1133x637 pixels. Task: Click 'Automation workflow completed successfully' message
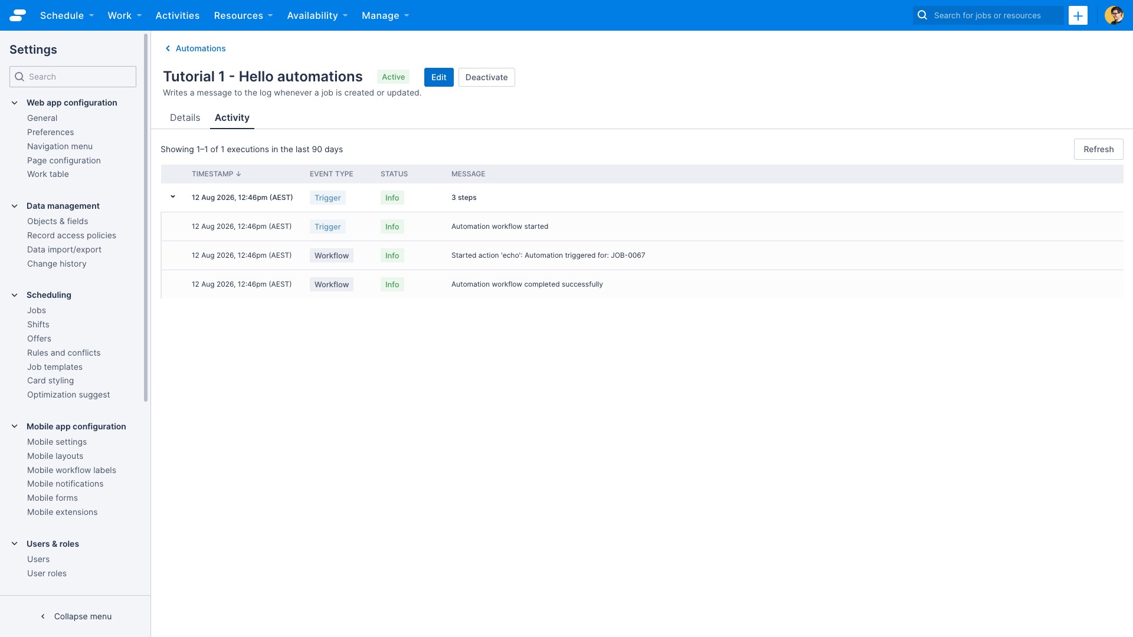pyautogui.click(x=527, y=284)
